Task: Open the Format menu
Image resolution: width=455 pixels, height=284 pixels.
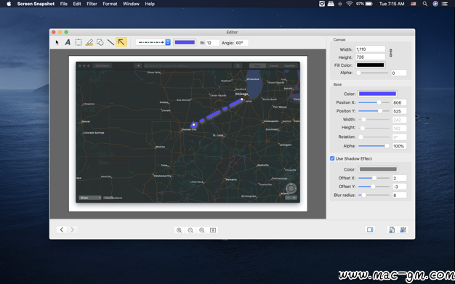Action: tap(110, 4)
